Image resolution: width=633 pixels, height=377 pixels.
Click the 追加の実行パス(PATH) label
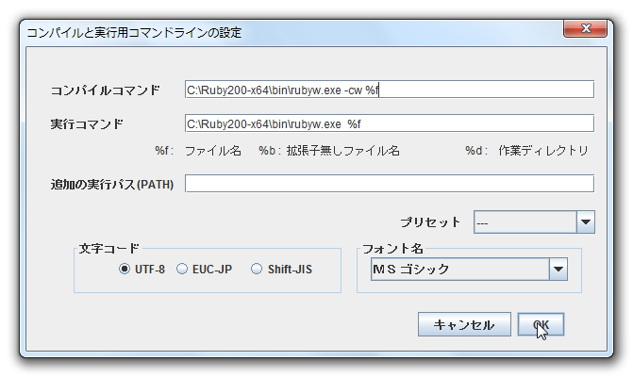coord(112,185)
